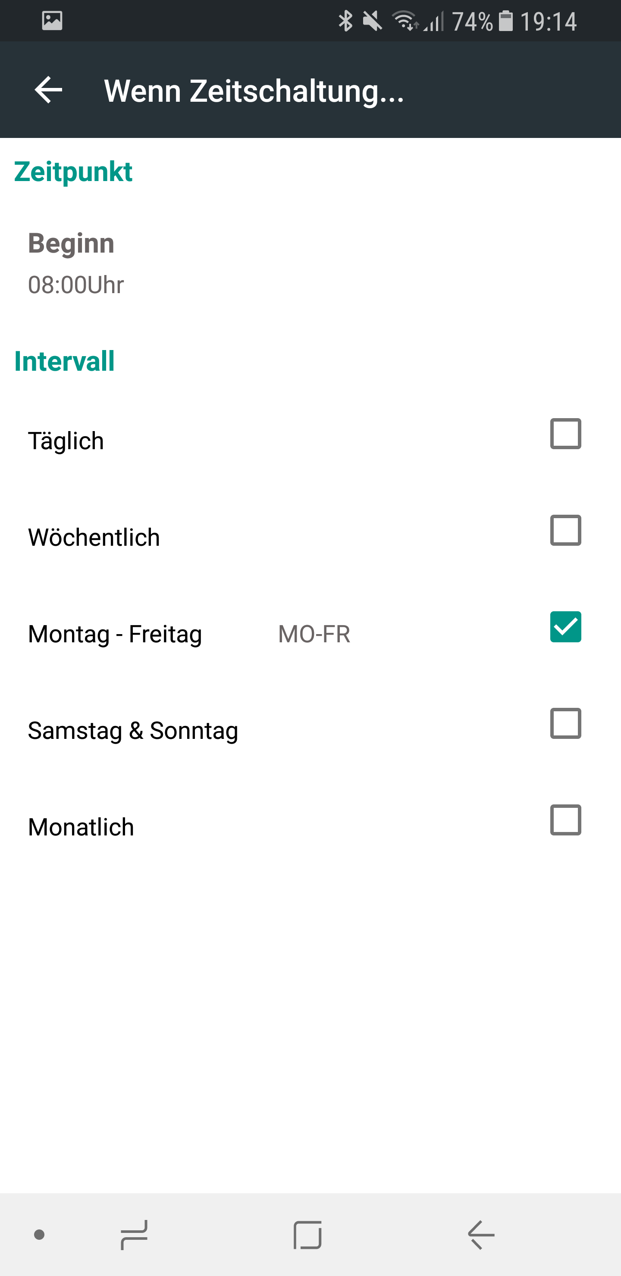
Task: Tap the battery status icon
Action: tap(505, 21)
